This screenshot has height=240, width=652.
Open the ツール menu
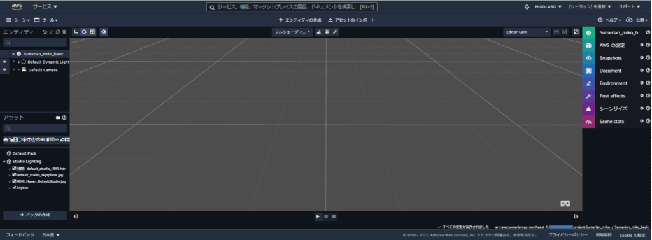(x=46, y=20)
